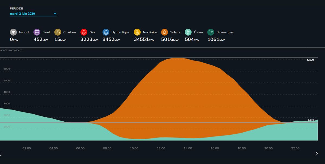Click the Import energy source icon
325x164 pixels.
(x=13, y=32)
